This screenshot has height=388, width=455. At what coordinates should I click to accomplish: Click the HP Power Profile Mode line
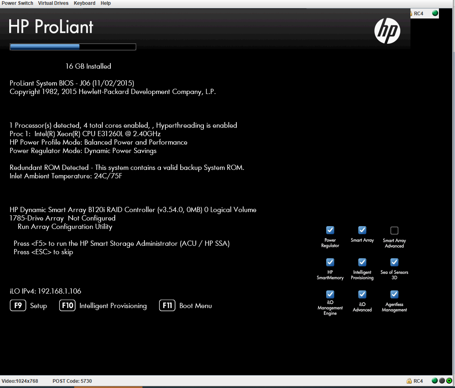click(98, 142)
